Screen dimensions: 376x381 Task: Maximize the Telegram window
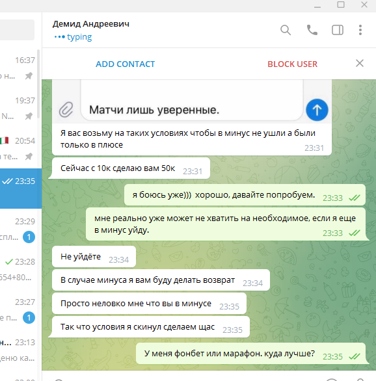(x=341, y=5)
